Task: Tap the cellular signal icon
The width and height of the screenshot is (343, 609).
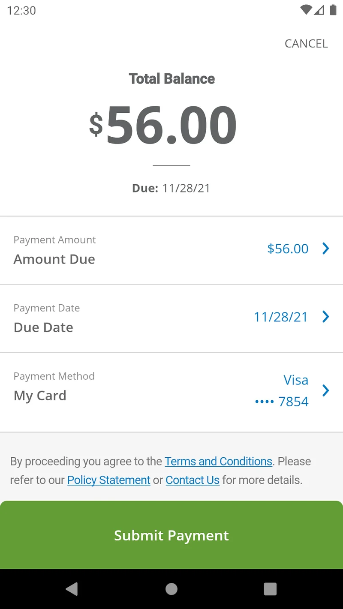Action: (319, 10)
